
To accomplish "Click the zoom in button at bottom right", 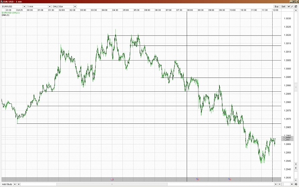I will click(x=292, y=184).
